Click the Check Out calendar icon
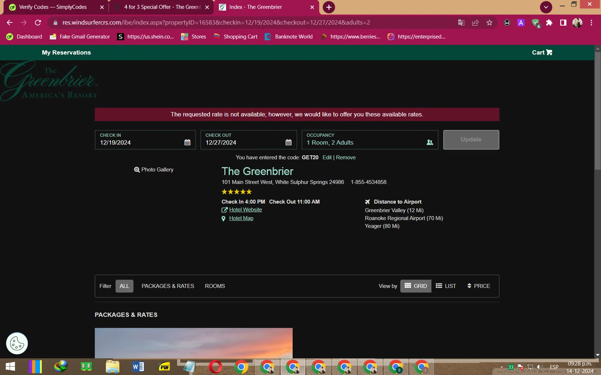601x375 pixels. [288, 142]
